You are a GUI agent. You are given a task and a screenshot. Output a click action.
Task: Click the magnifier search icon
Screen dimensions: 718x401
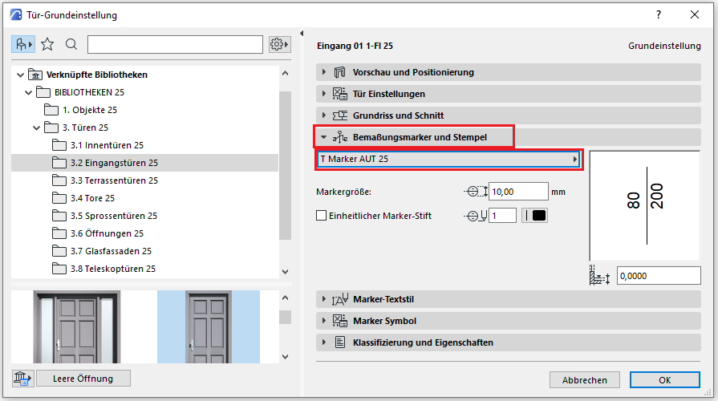coord(71,44)
